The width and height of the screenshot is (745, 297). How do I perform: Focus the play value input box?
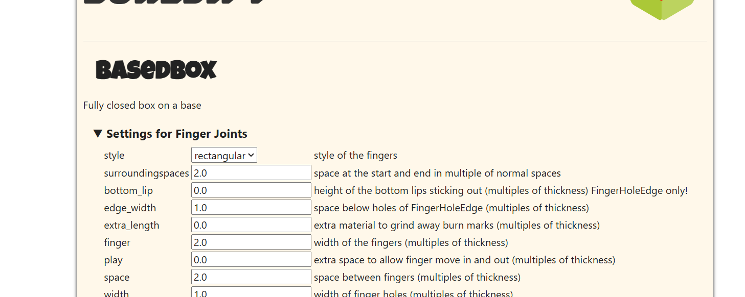(x=251, y=259)
